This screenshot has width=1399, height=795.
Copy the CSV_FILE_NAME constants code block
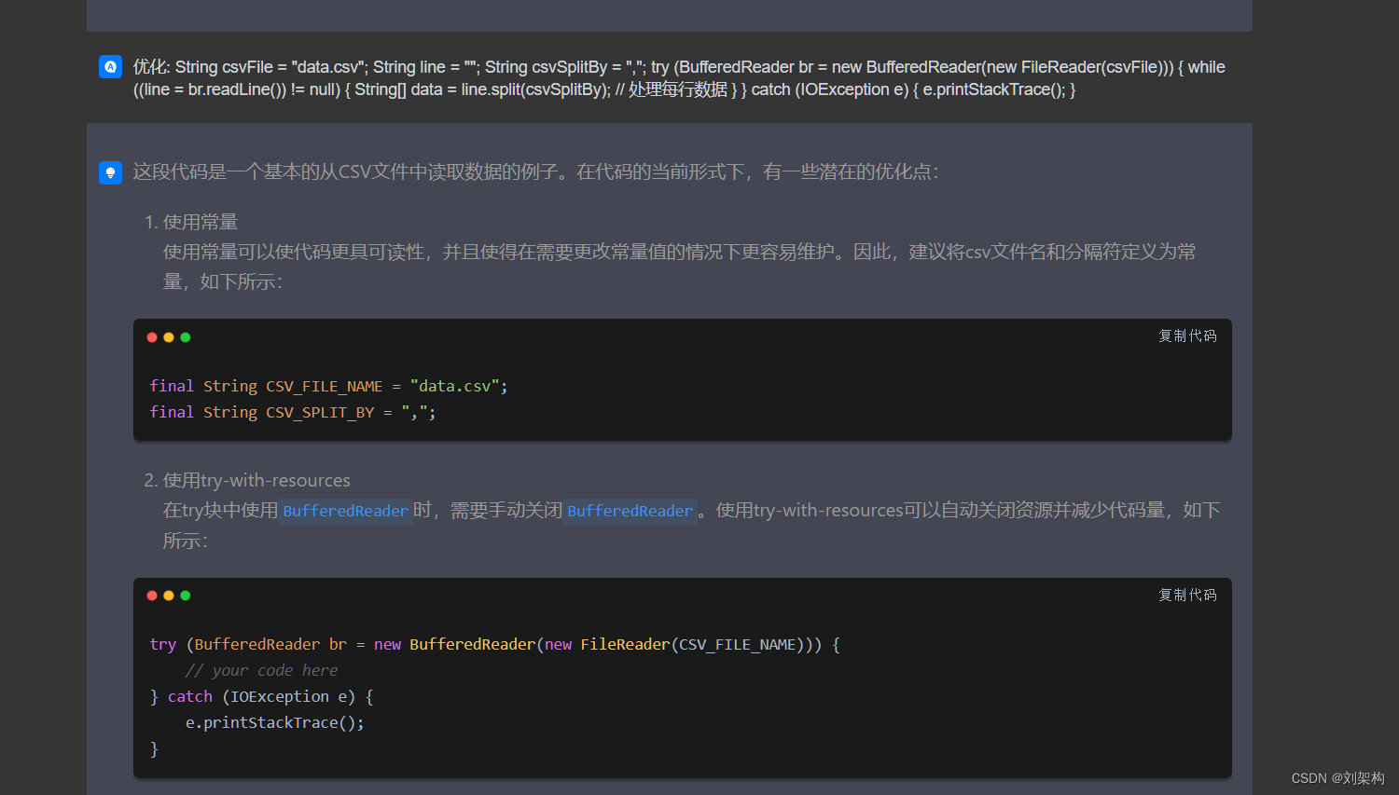click(x=1187, y=336)
